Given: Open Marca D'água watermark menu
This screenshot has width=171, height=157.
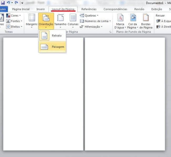Looking at the screenshot, I should (120, 20).
